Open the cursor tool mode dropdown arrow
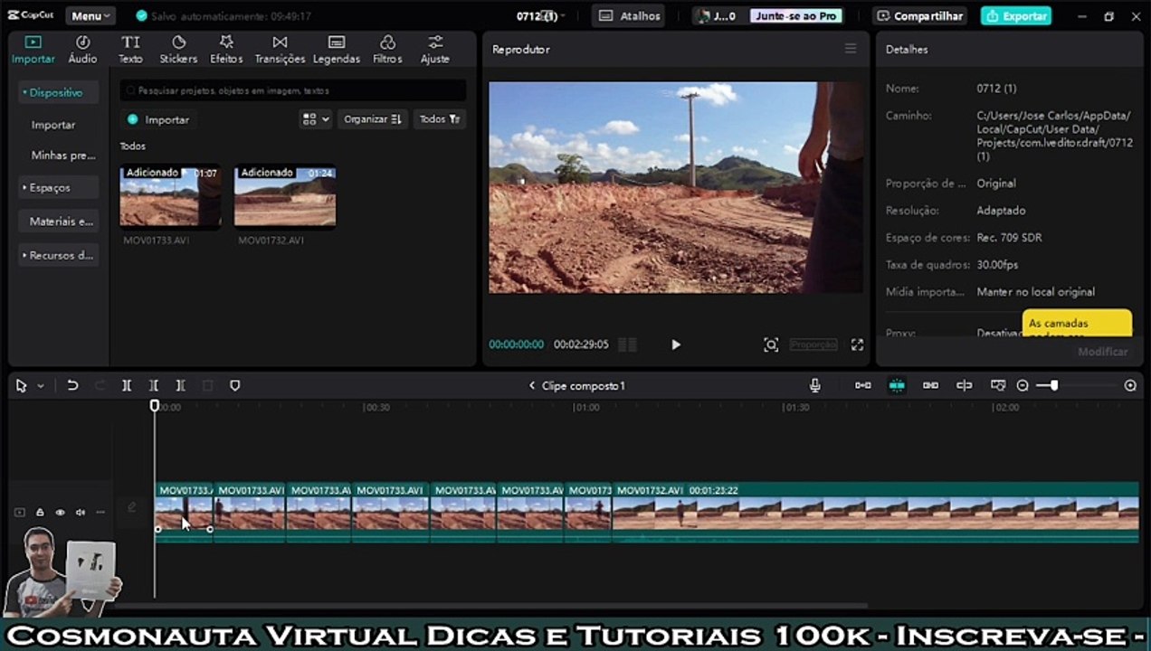1151x651 pixels. pos(40,386)
